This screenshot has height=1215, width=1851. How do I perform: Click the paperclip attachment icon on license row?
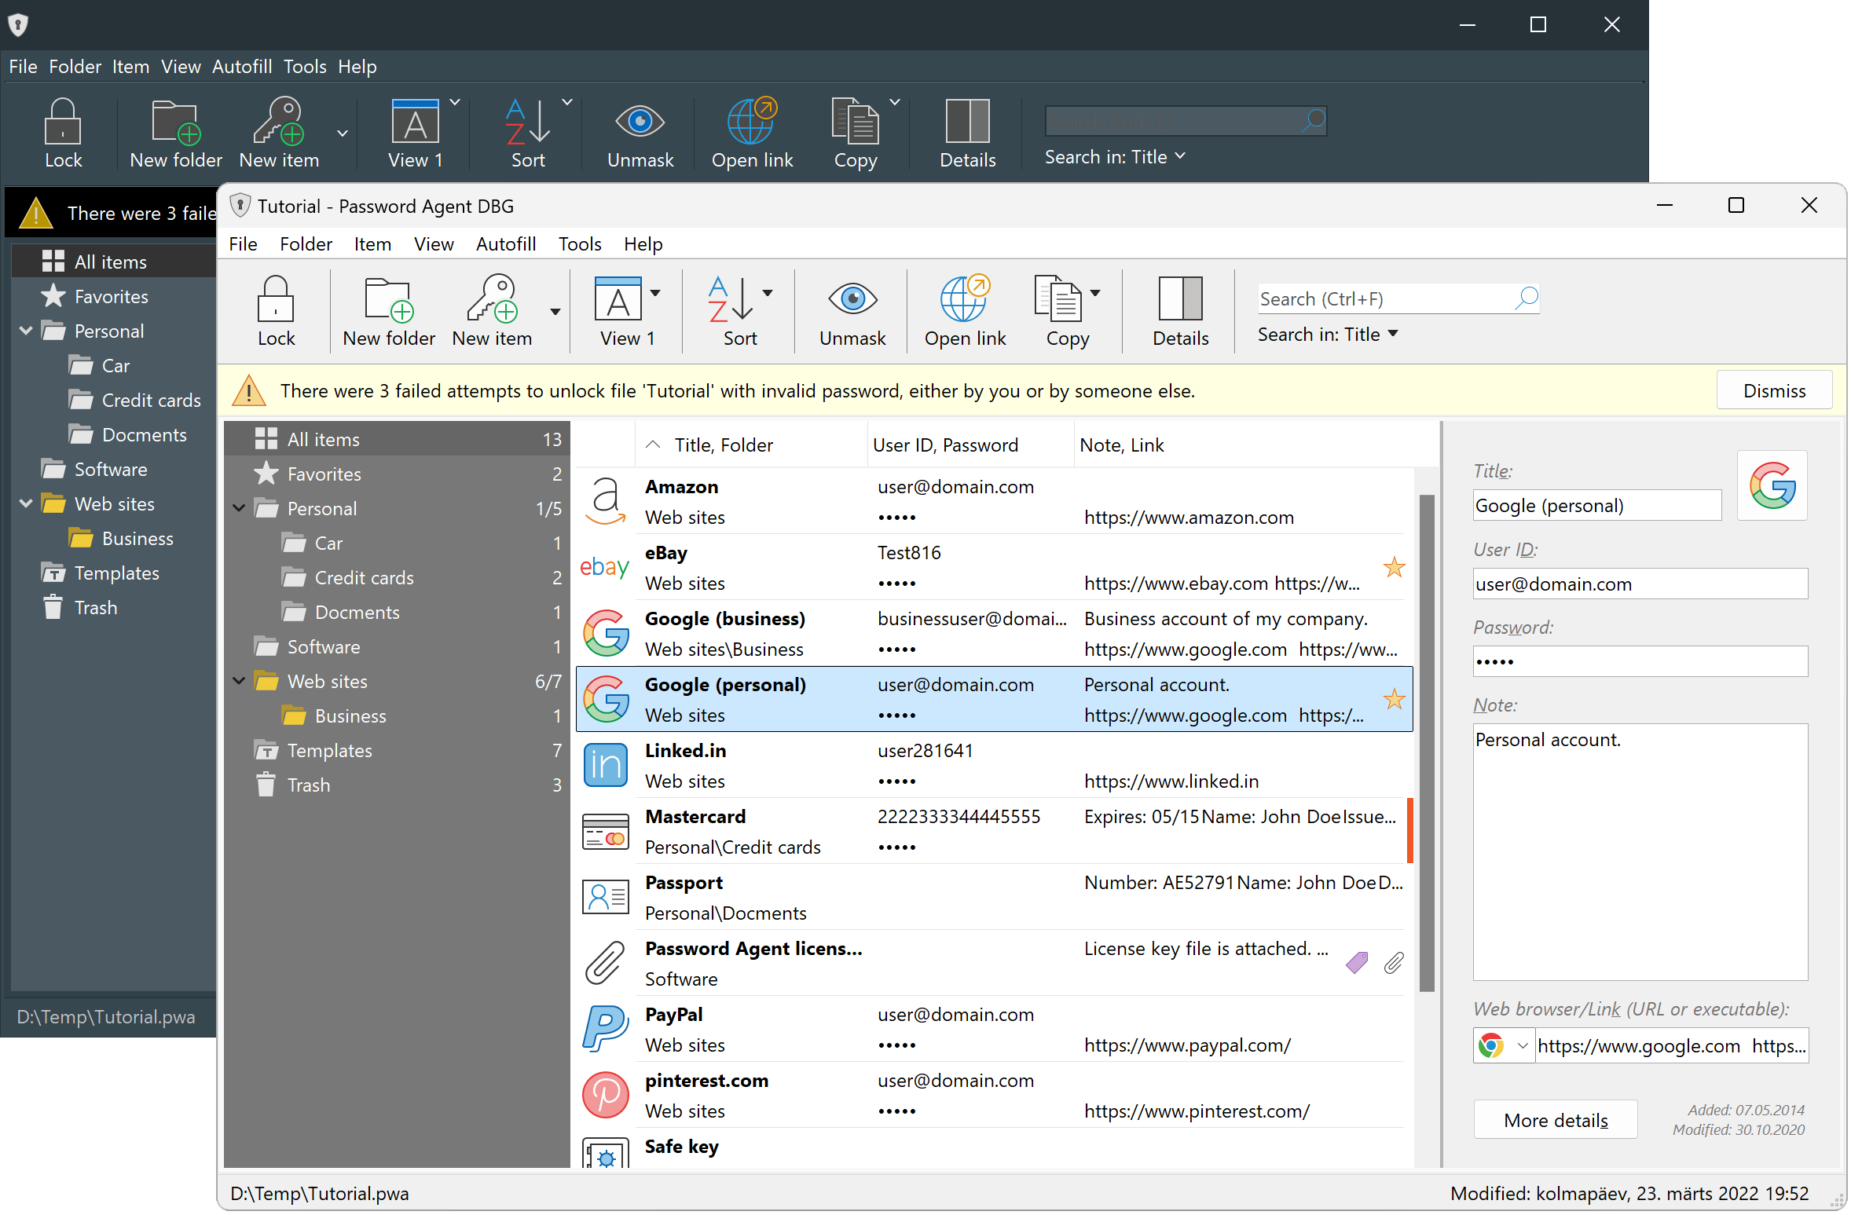point(1394,963)
